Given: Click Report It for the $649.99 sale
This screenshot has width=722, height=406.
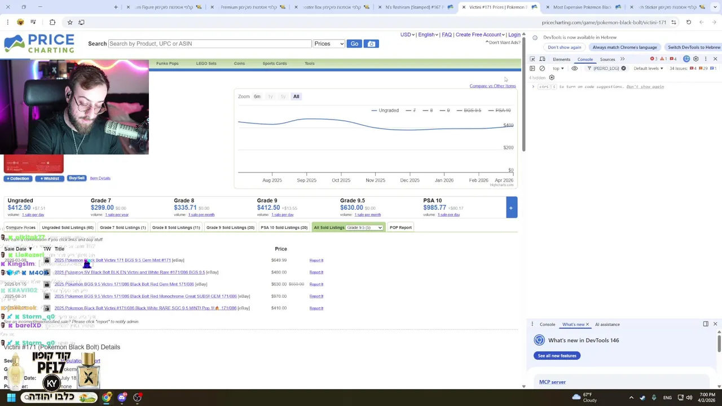Looking at the screenshot, I should (x=316, y=261).
